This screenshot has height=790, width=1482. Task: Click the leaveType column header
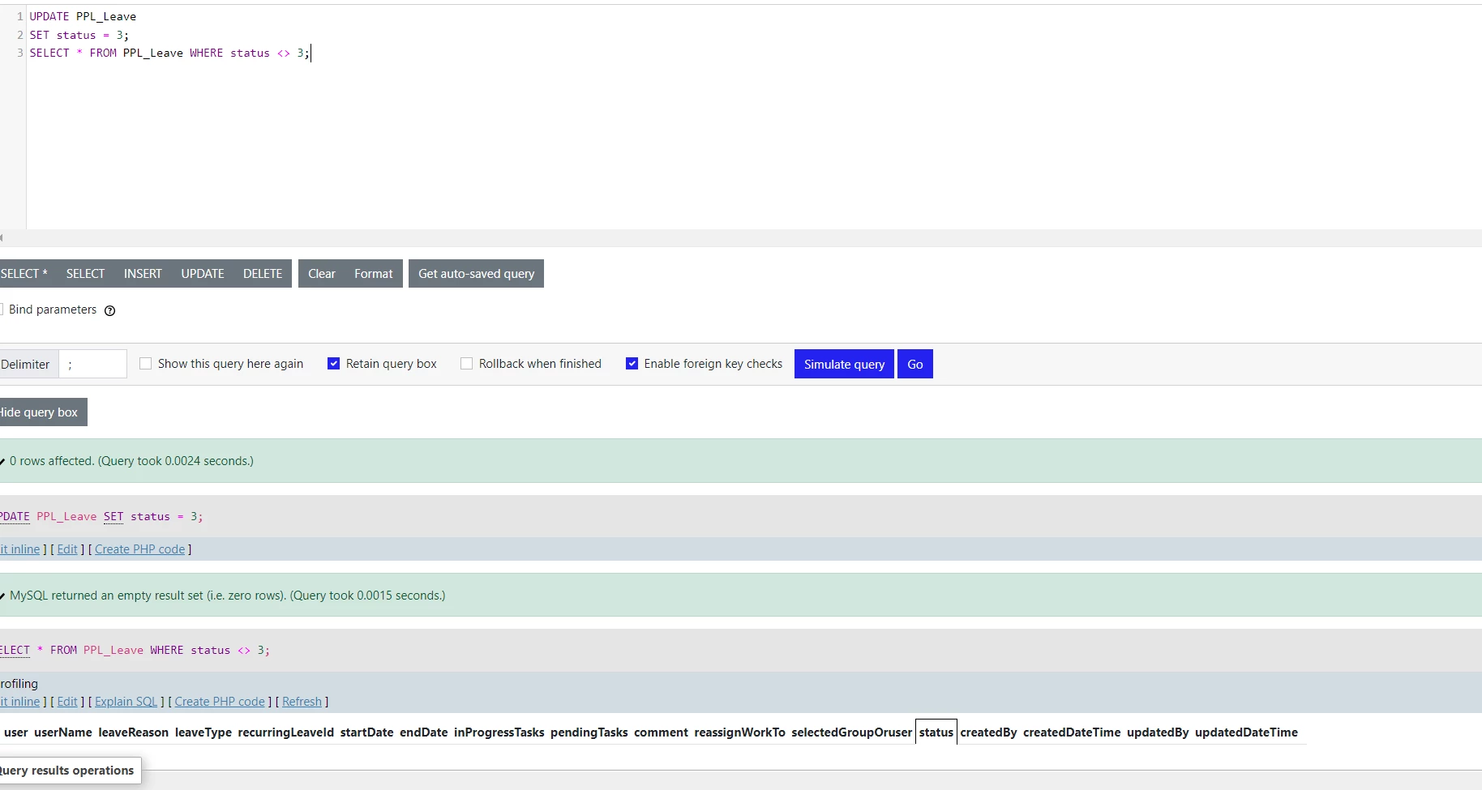tap(203, 732)
